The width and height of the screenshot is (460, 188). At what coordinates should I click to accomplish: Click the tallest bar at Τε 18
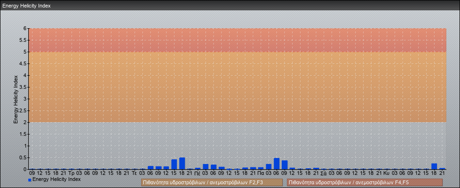pyautogui.click(x=182, y=164)
